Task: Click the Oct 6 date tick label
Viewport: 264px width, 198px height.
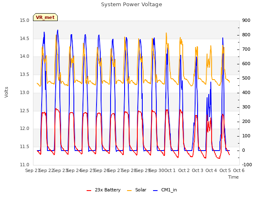Action: (239, 170)
